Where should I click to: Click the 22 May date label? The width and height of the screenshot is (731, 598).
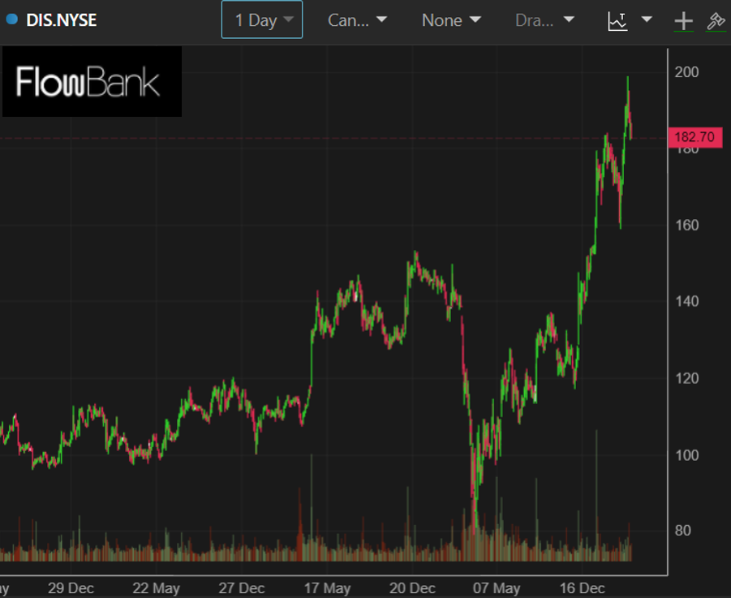pos(155,587)
